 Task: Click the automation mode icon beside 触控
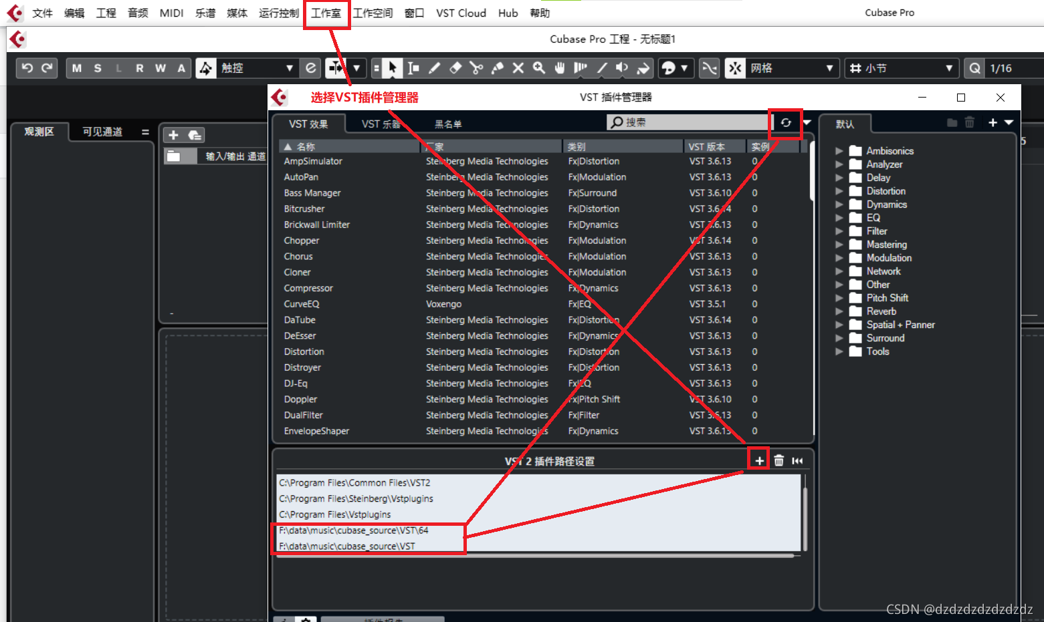[x=206, y=68]
